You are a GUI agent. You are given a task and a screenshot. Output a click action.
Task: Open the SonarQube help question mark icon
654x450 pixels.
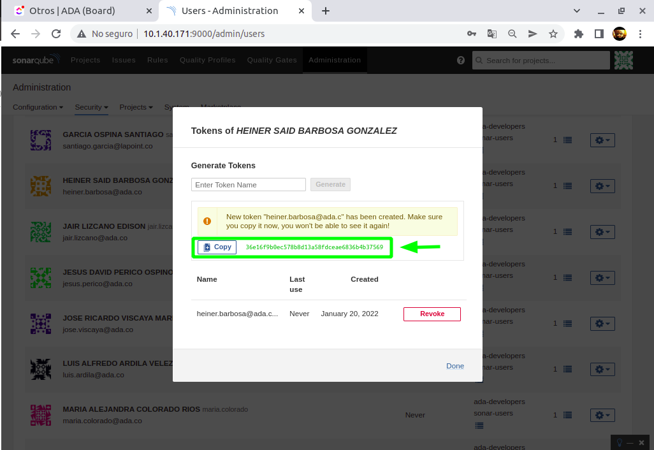pyautogui.click(x=461, y=61)
